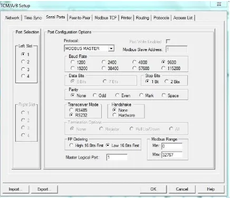
Task: Click the Modbus Range Max field
Action: point(172,155)
